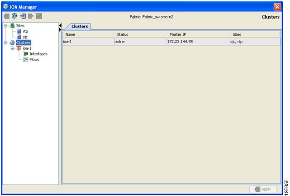Open Interfaces under ioa-1
Image resolution: width=290 pixels, height=196 pixels.
[38, 54]
